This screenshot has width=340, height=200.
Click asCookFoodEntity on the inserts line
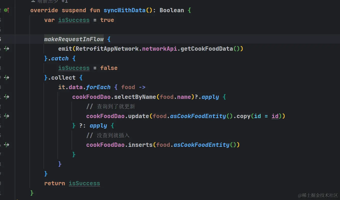[202, 145]
